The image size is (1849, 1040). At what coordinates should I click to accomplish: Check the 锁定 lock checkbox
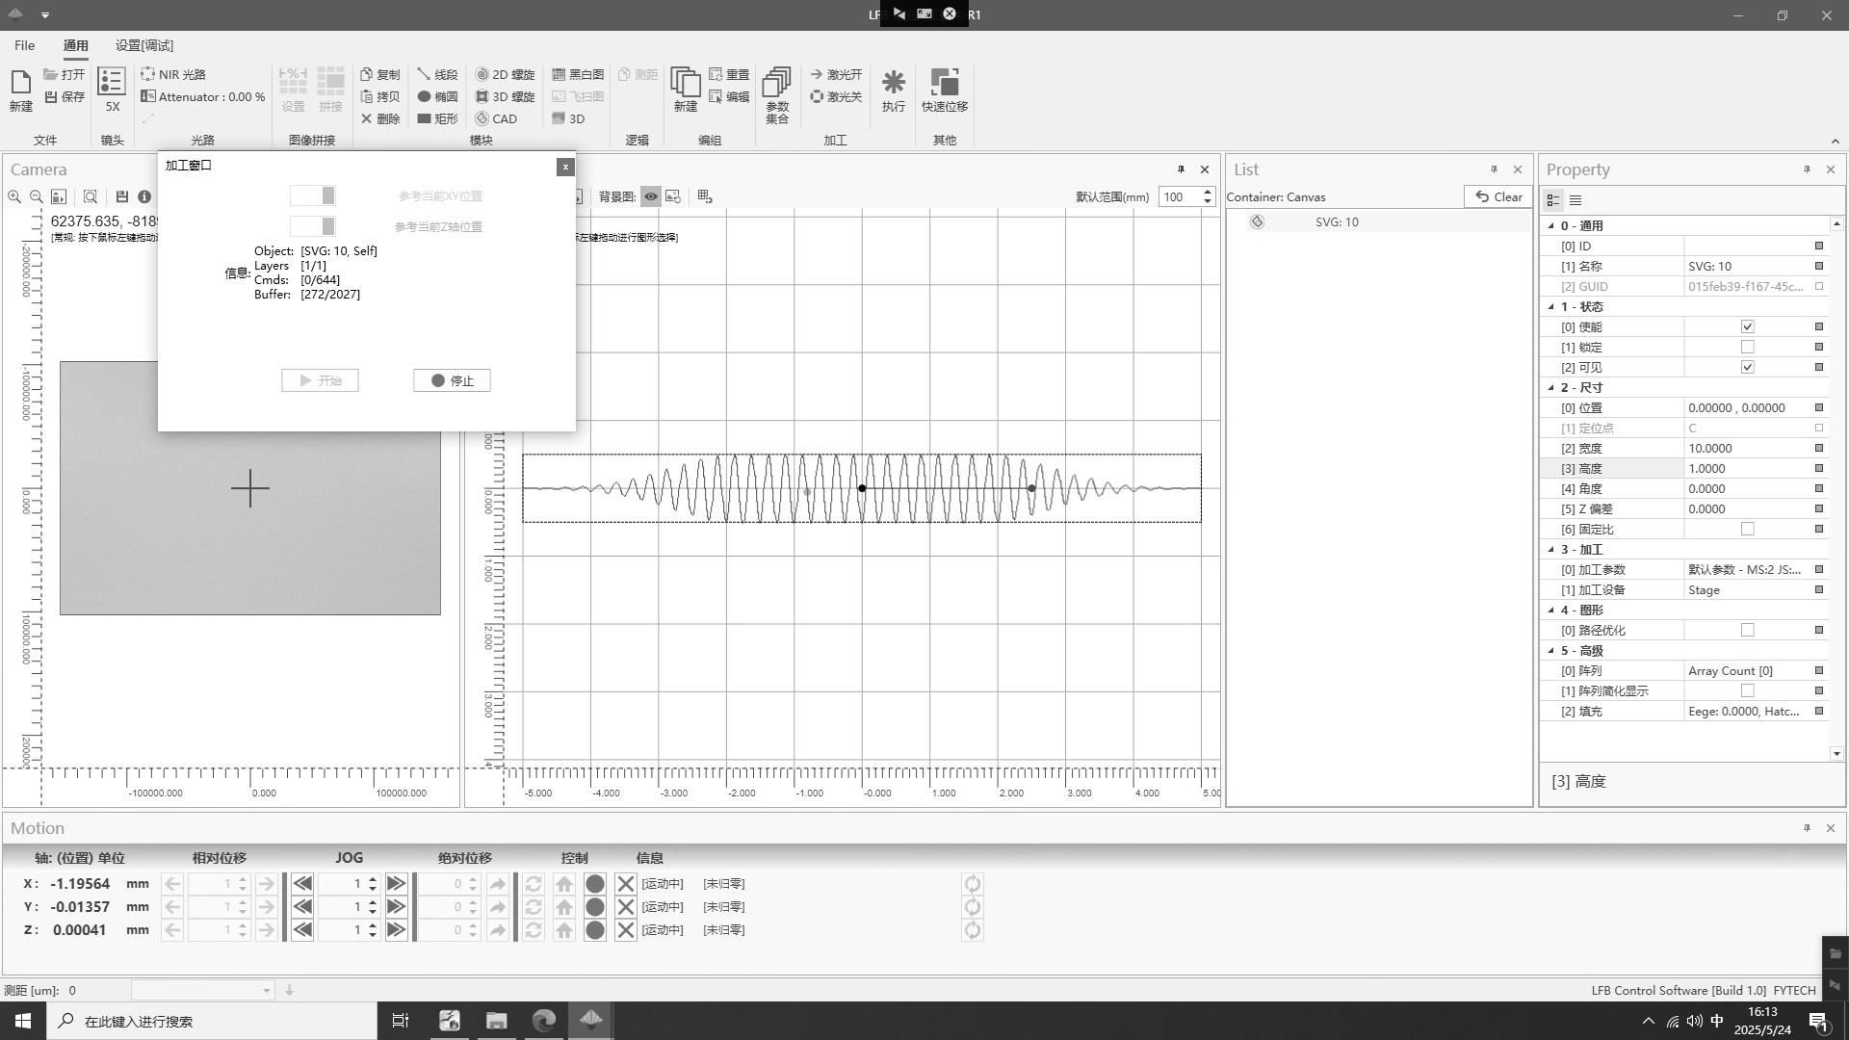1747,347
